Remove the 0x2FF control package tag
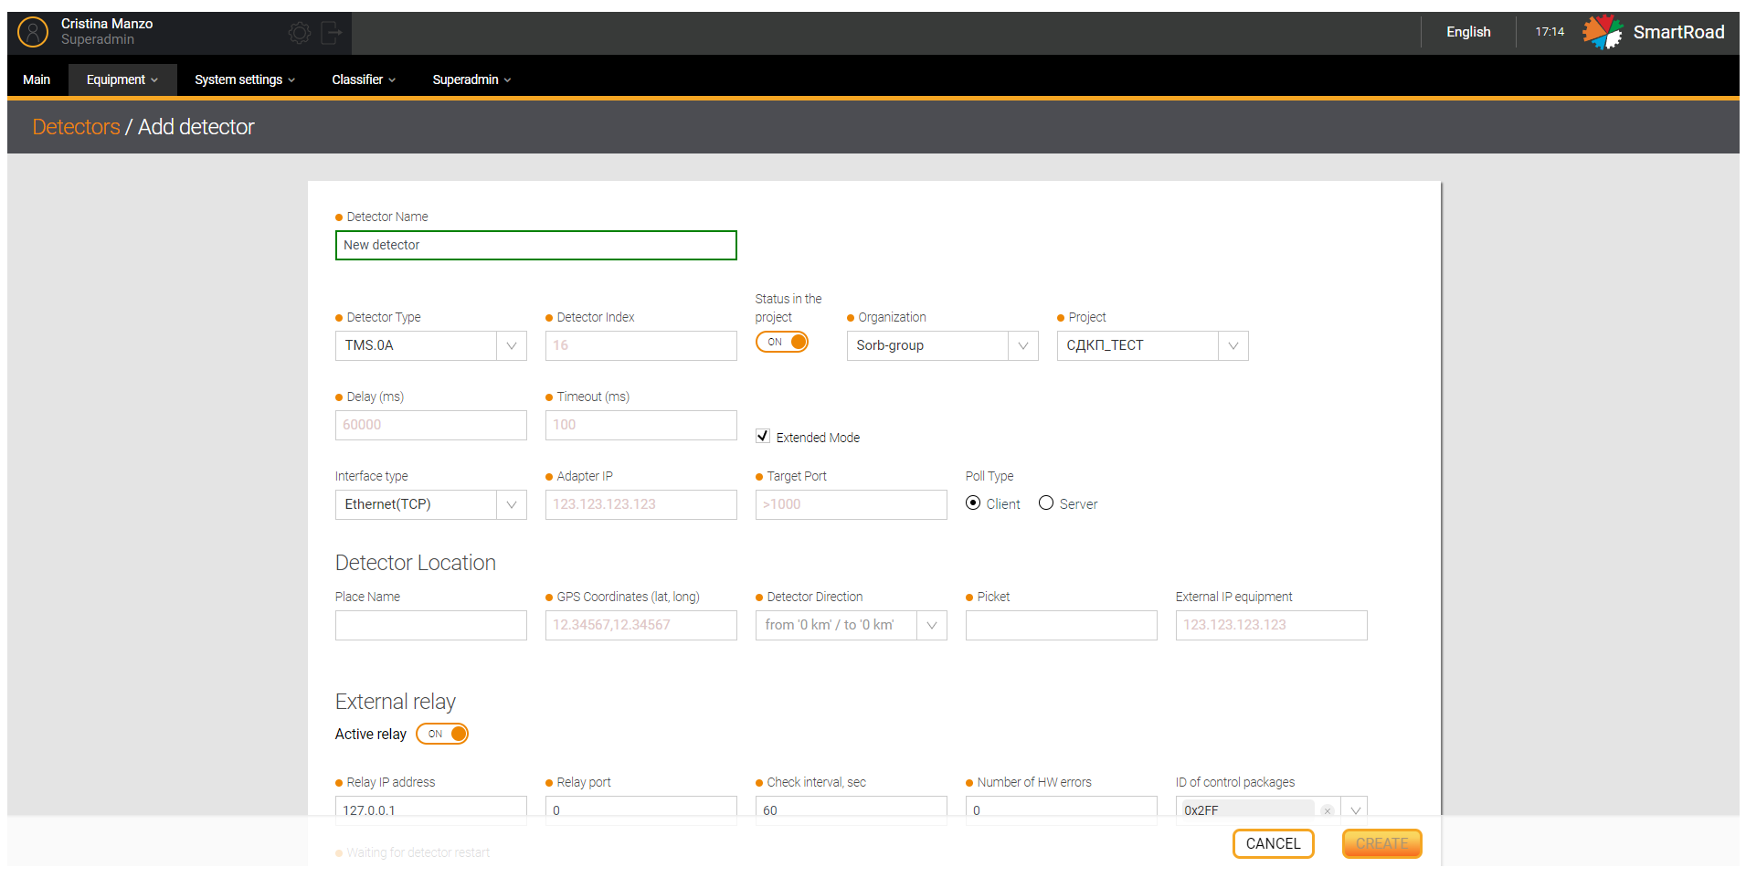This screenshot has width=1746, height=878. [x=1327, y=810]
